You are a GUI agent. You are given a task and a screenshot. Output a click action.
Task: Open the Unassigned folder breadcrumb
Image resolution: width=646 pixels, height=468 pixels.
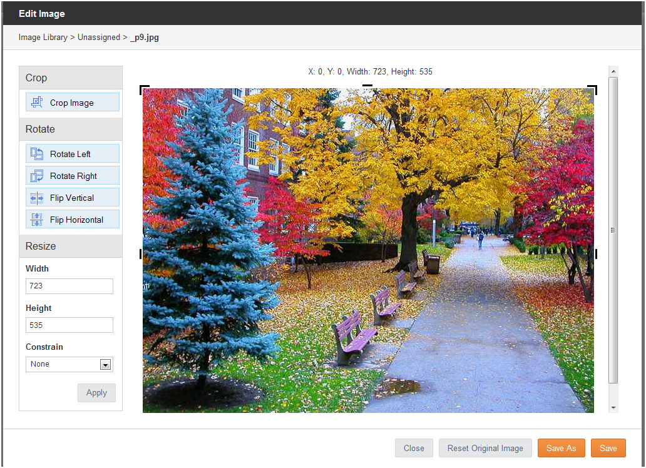(99, 37)
